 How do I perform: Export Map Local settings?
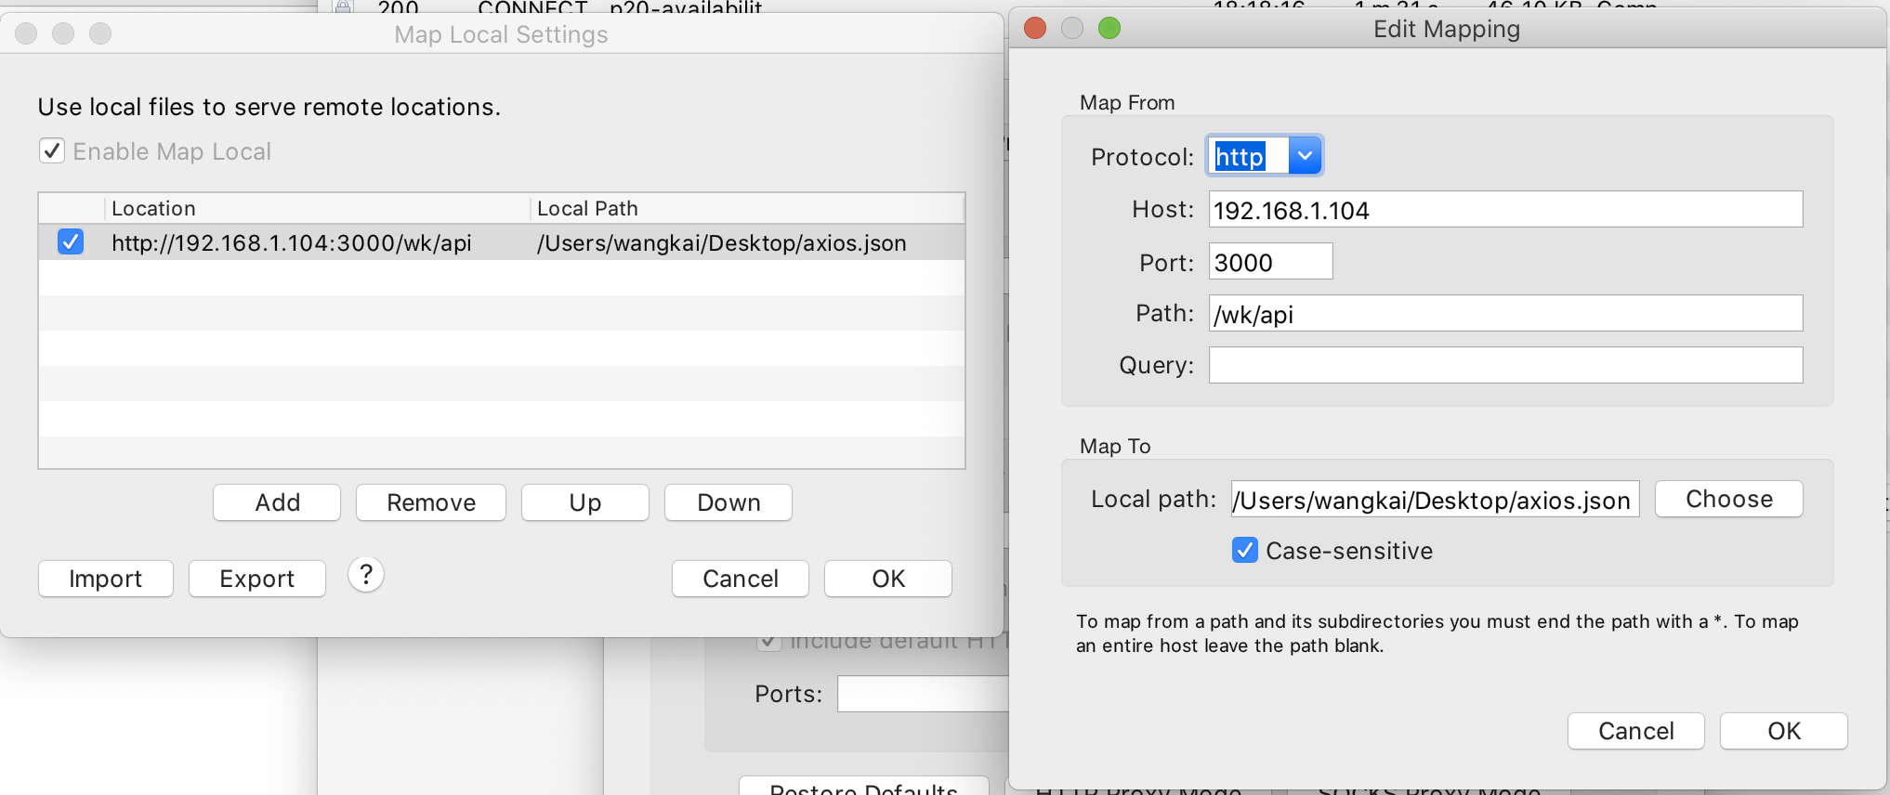coord(257,579)
